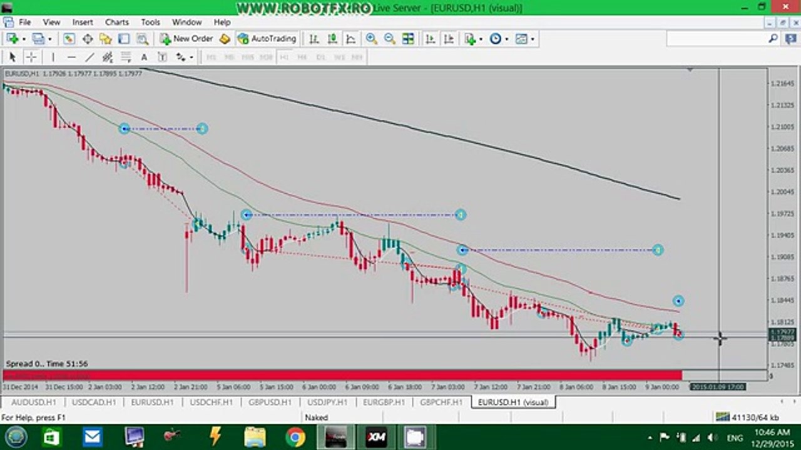This screenshot has height=450, width=801.
Task: Open the File menu
Action: point(24,22)
